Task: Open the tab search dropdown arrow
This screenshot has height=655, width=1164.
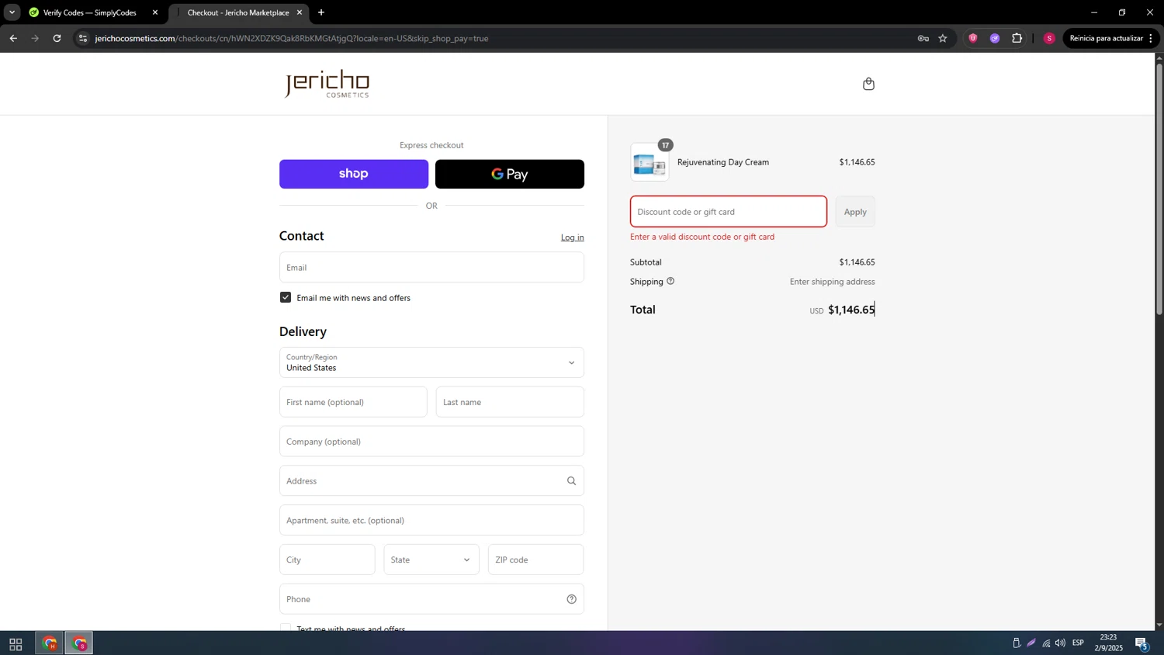Action: 12,12
